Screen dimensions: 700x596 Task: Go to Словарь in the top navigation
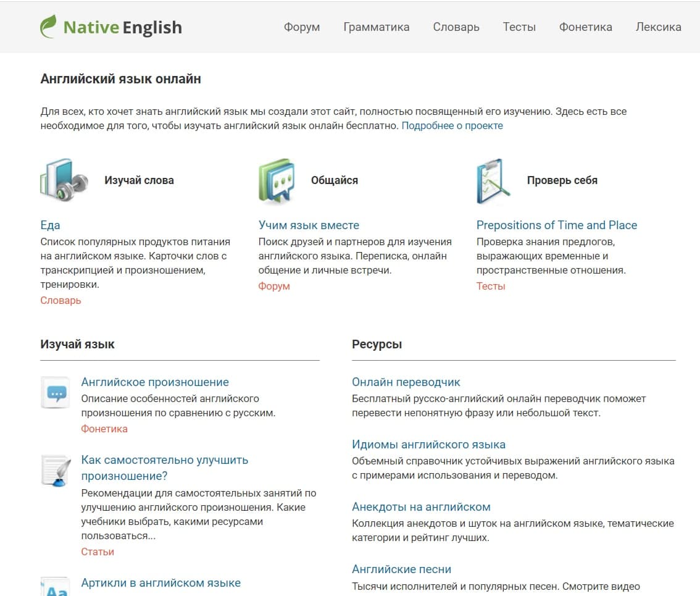[x=456, y=27]
